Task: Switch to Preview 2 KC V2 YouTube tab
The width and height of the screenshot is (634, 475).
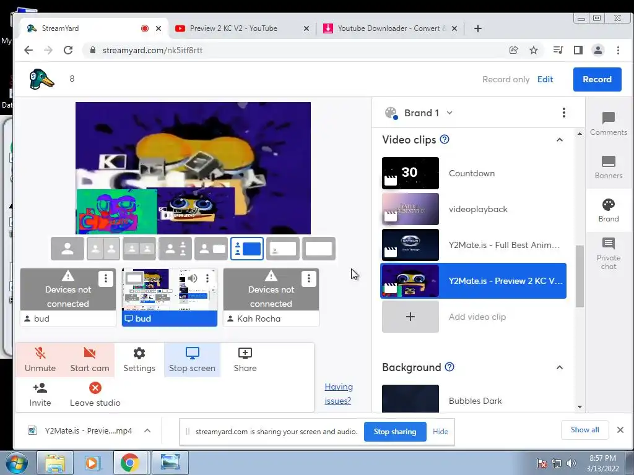Action: (234, 28)
